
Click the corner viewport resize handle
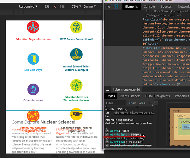click(106, 156)
